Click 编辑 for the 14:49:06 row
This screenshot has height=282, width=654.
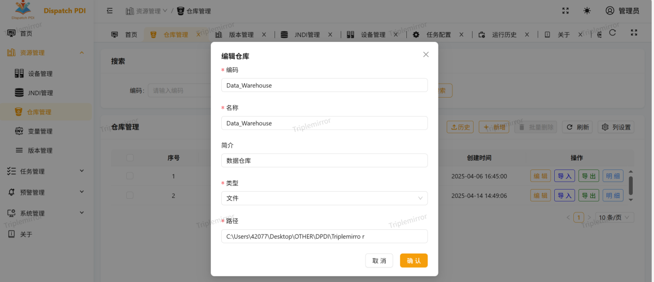(x=540, y=195)
